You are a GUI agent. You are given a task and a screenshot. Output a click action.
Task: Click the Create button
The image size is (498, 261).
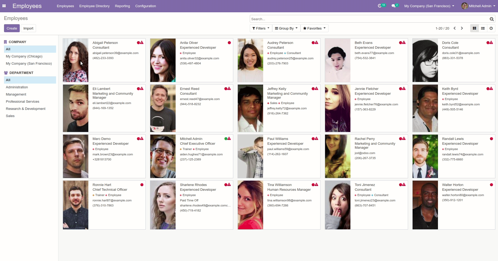[x=12, y=28]
